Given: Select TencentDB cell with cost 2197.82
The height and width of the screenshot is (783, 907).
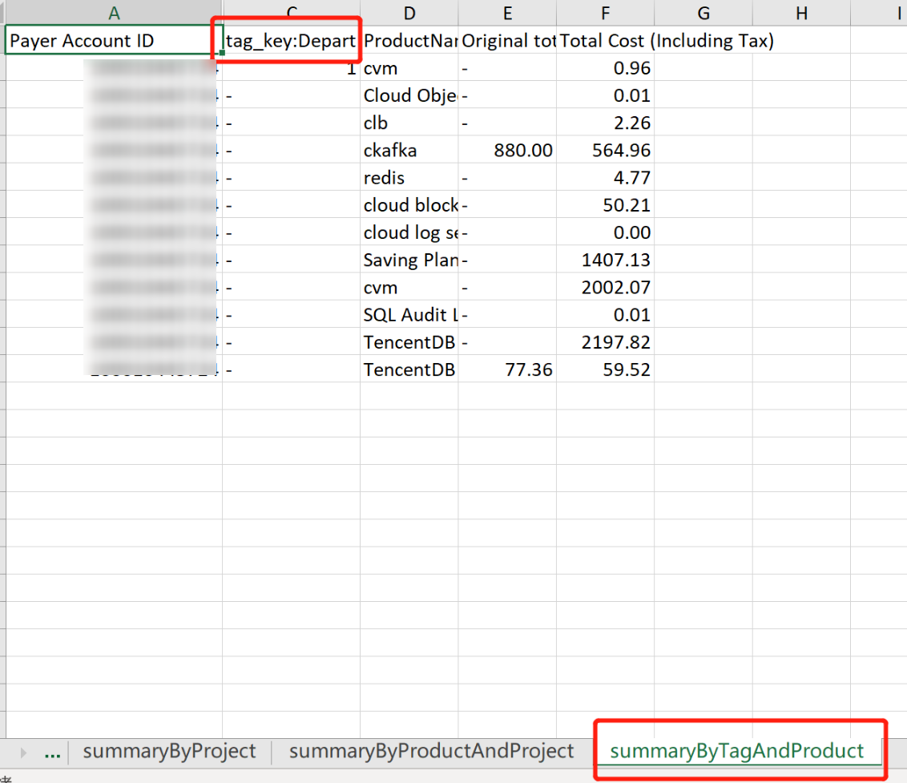Looking at the screenshot, I should pos(409,342).
